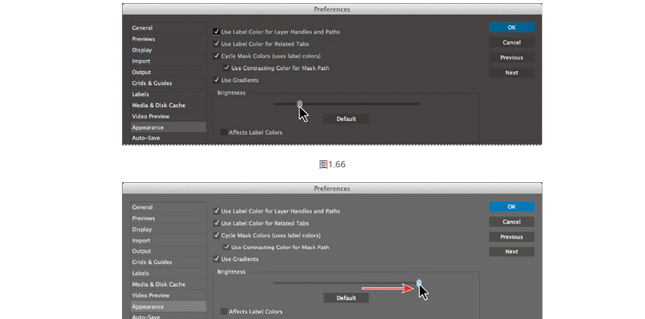The width and height of the screenshot is (645, 319).
Task: Open Auto-Save in the darker Preferences dialog
Action: click(168, 138)
